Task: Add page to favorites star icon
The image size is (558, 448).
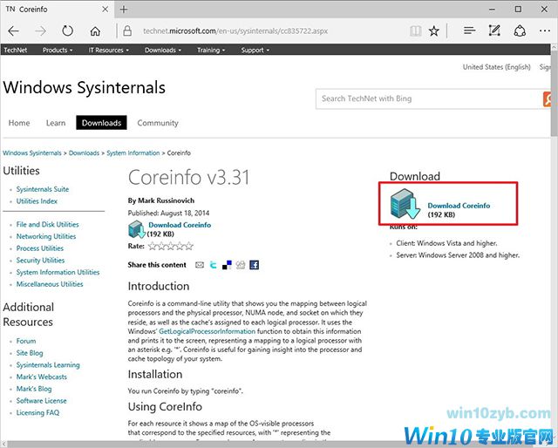Action: pos(434,31)
